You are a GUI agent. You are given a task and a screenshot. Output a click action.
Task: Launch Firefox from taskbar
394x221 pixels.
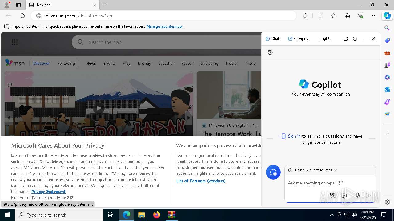[x=156, y=215]
